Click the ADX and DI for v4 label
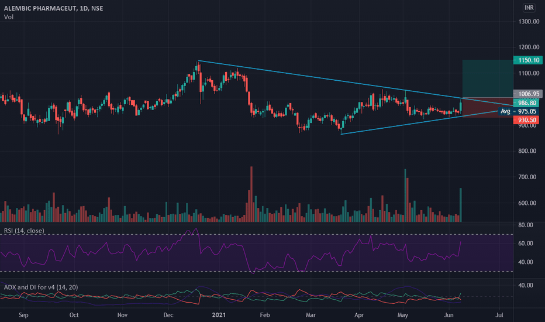Image resolution: width=545 pixels, height=322 pixels. pyautogui.click(x=41, y=287)
